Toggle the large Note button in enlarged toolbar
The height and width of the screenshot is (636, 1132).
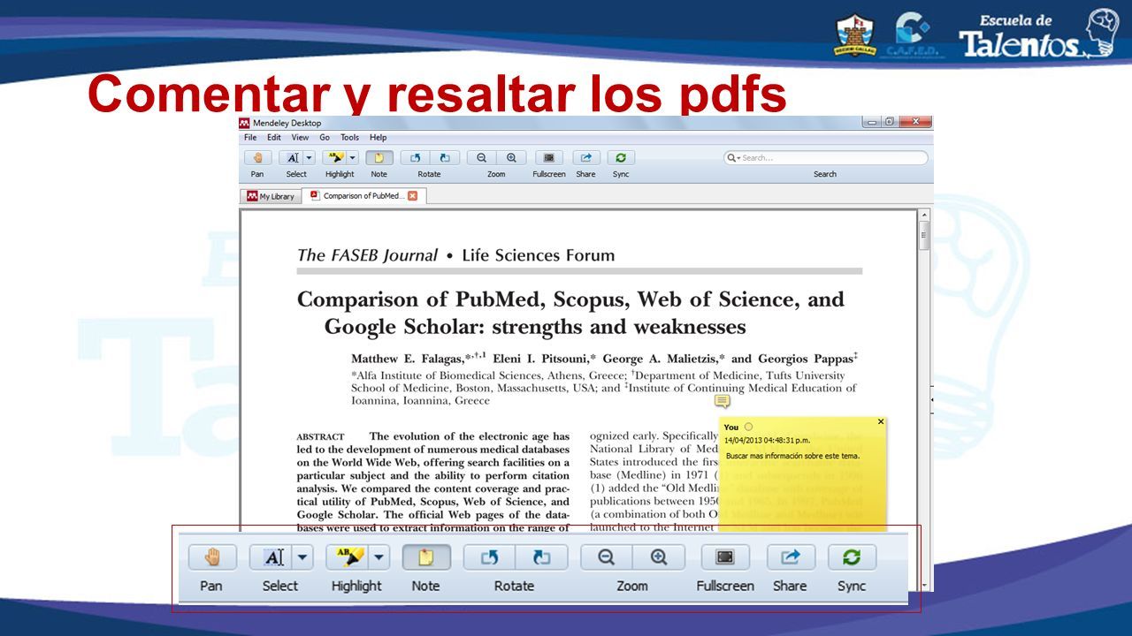click(426, 557)
